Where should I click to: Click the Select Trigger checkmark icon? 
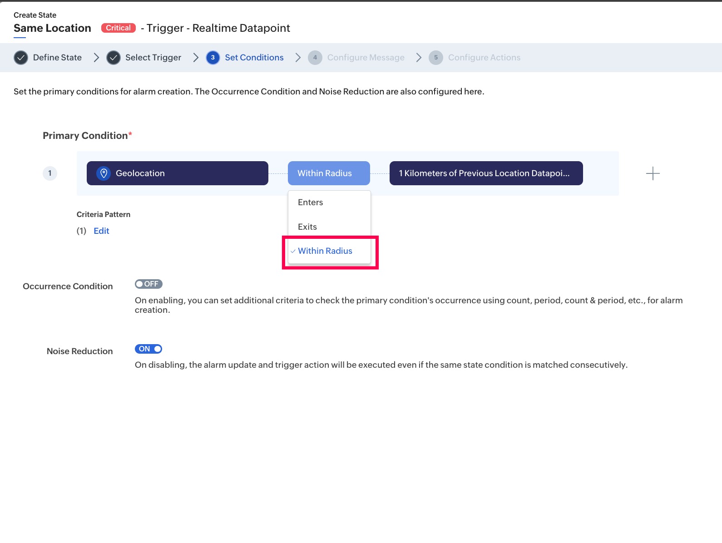click(114, 58)
